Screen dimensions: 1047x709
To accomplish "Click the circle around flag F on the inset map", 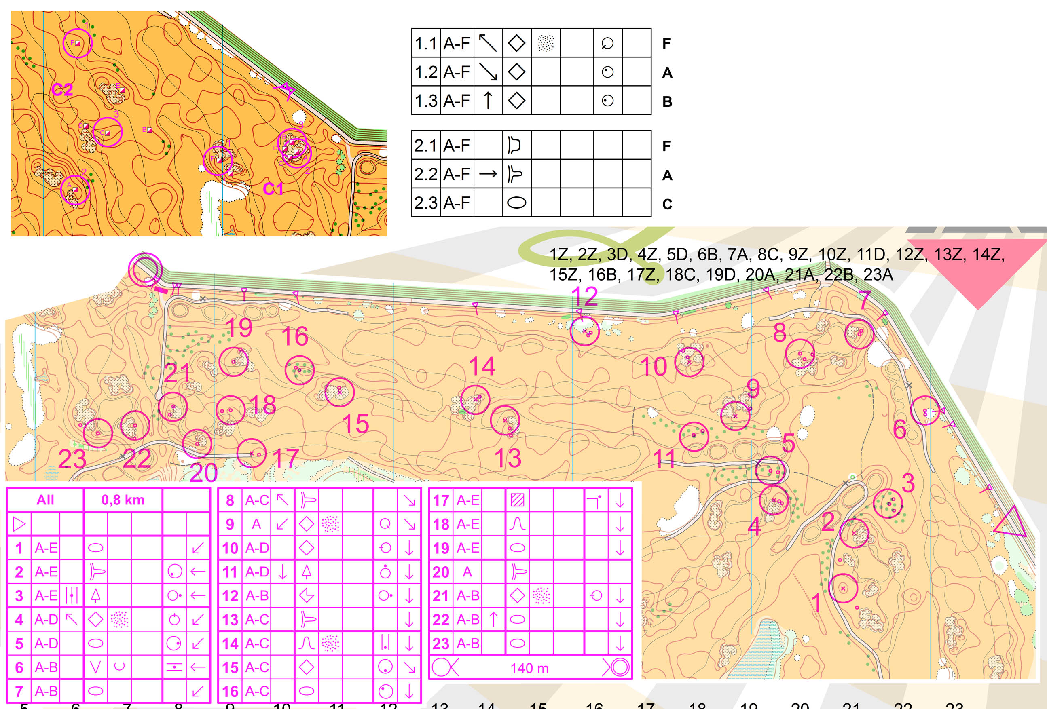I will tap(78, 43).
